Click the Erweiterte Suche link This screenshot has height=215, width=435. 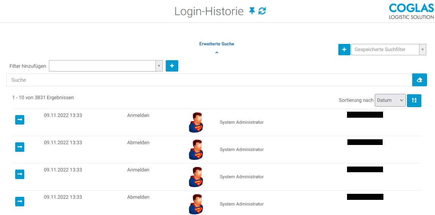(217, 44)
